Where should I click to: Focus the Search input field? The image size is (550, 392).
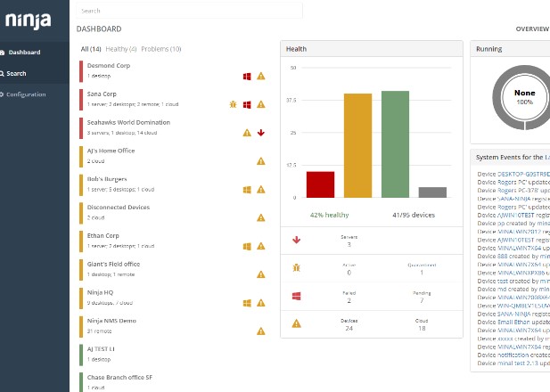tap(189, 11)
